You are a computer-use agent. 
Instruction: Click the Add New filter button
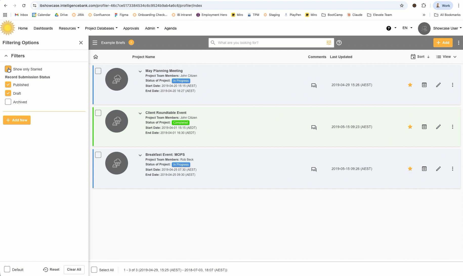point(17,120)
